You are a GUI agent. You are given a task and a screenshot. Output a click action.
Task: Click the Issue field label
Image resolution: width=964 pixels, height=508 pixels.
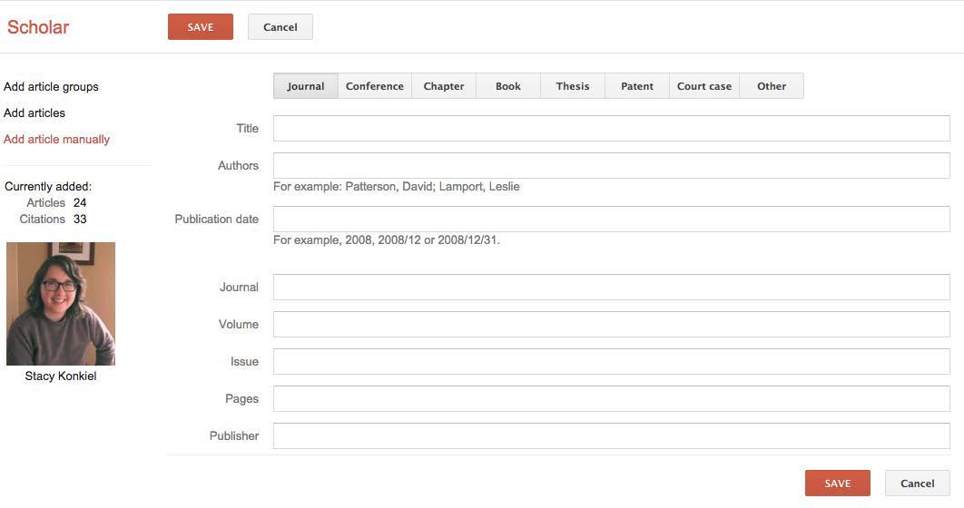coord(245,362)
